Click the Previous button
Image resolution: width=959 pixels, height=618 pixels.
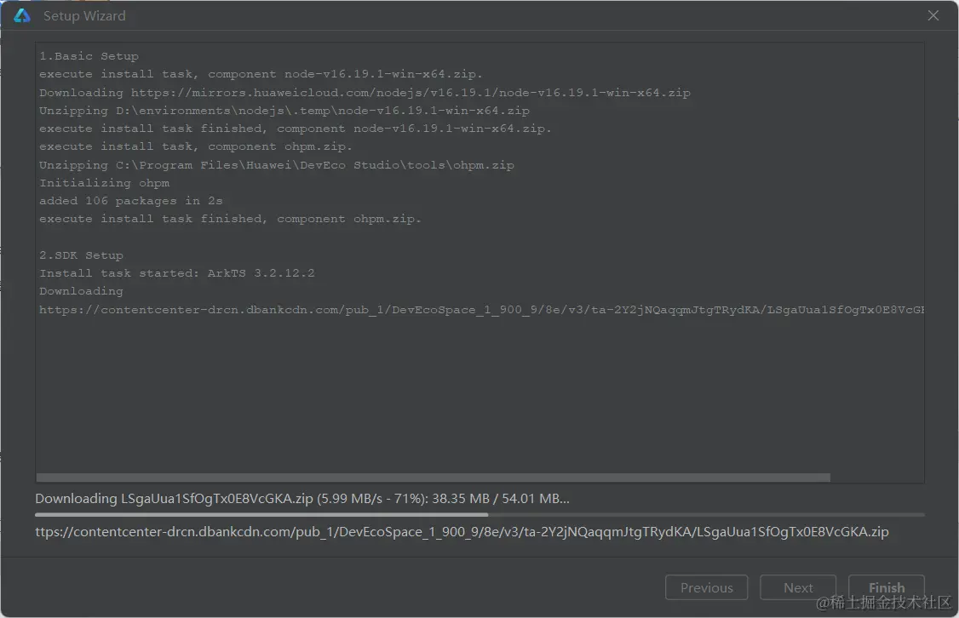coord(706,587)
